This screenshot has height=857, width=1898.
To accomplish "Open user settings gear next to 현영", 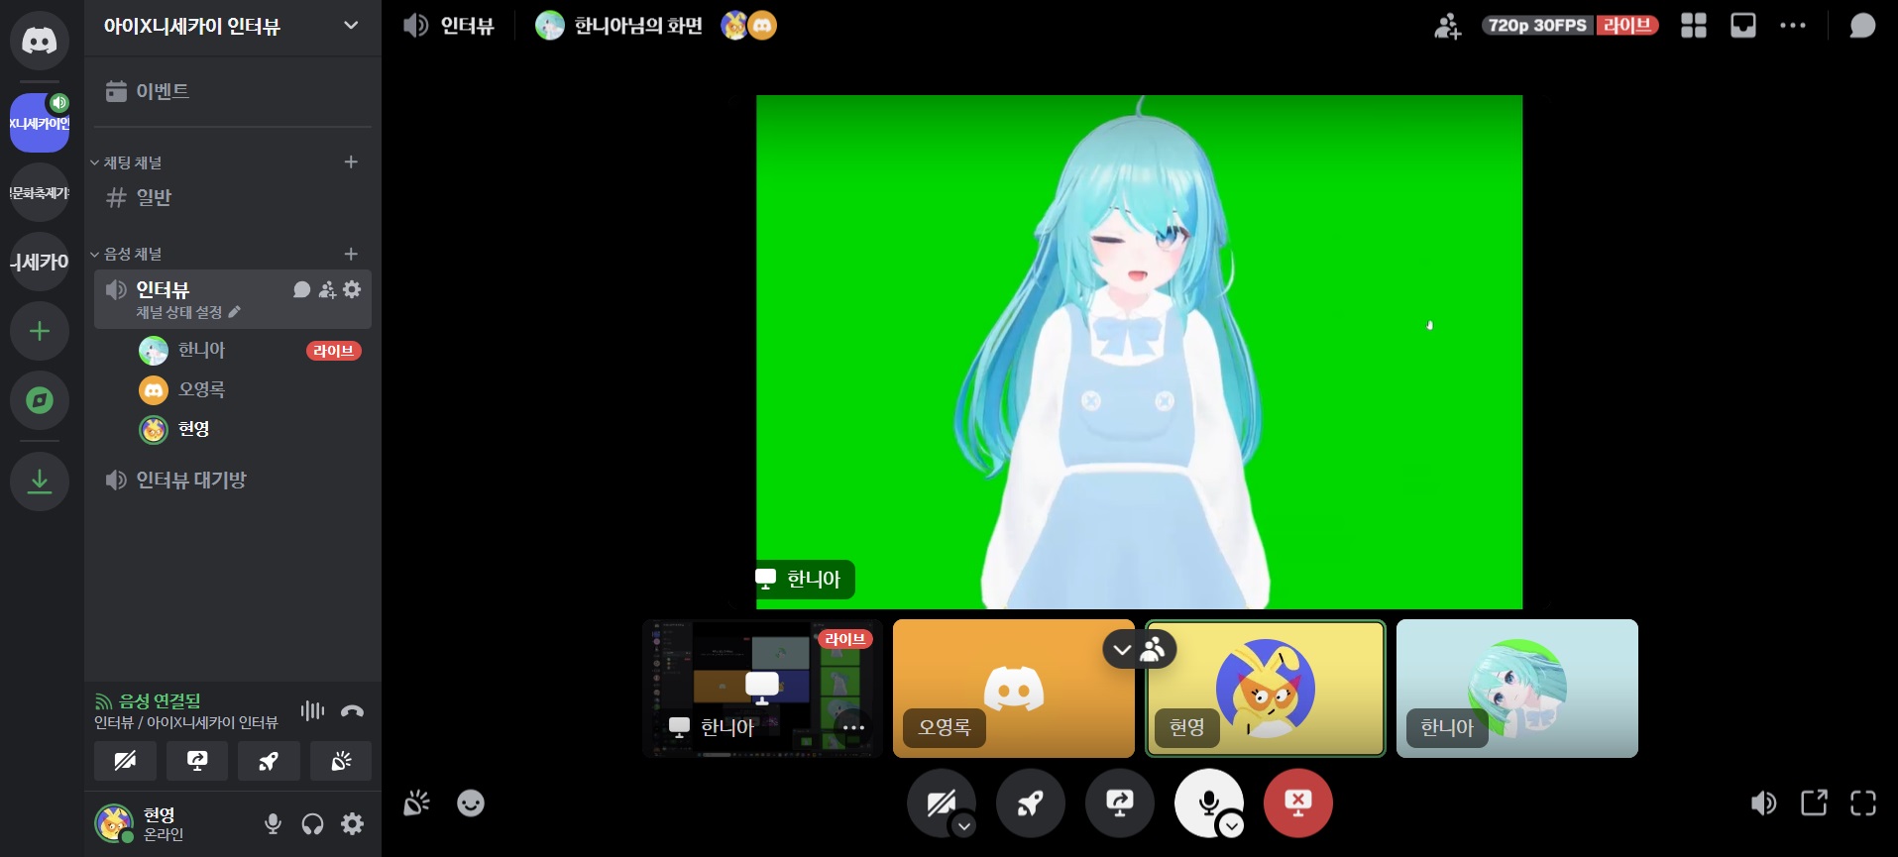I will (x=352, y=823).
